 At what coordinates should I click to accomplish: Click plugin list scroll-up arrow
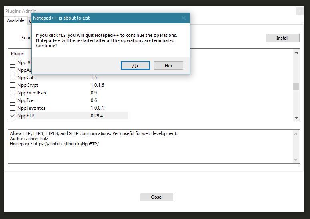point(296,52)
